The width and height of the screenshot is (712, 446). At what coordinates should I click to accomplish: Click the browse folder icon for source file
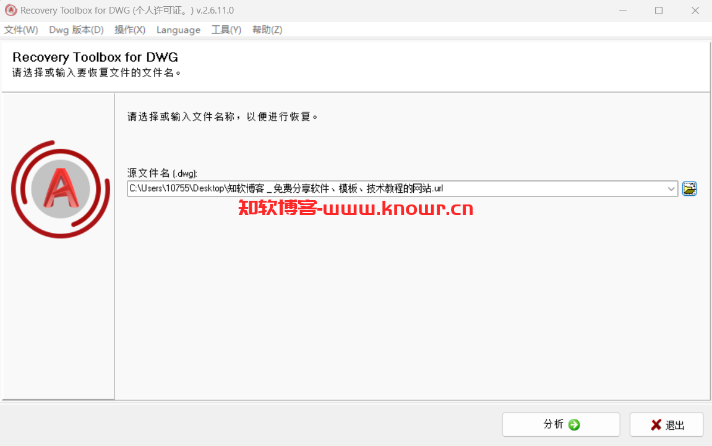[x=689, y=188]
